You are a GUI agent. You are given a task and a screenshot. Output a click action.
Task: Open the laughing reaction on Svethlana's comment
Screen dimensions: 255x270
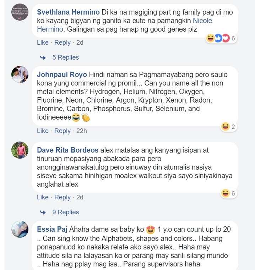(x=210, y=38)
